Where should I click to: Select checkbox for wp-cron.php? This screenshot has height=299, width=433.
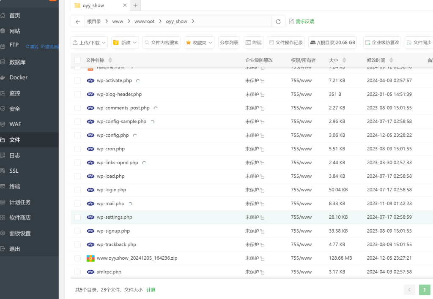click(x=78, y=149)
